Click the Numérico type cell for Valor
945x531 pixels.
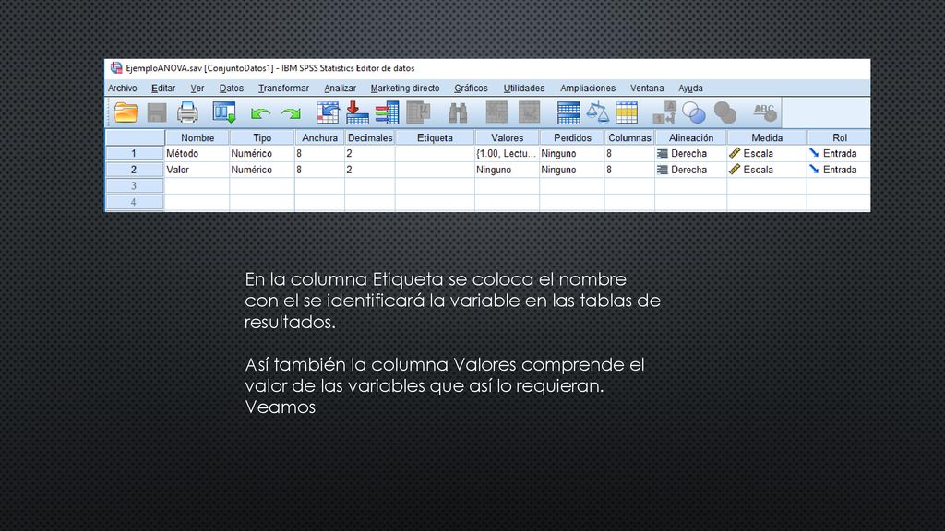point(262,170)
